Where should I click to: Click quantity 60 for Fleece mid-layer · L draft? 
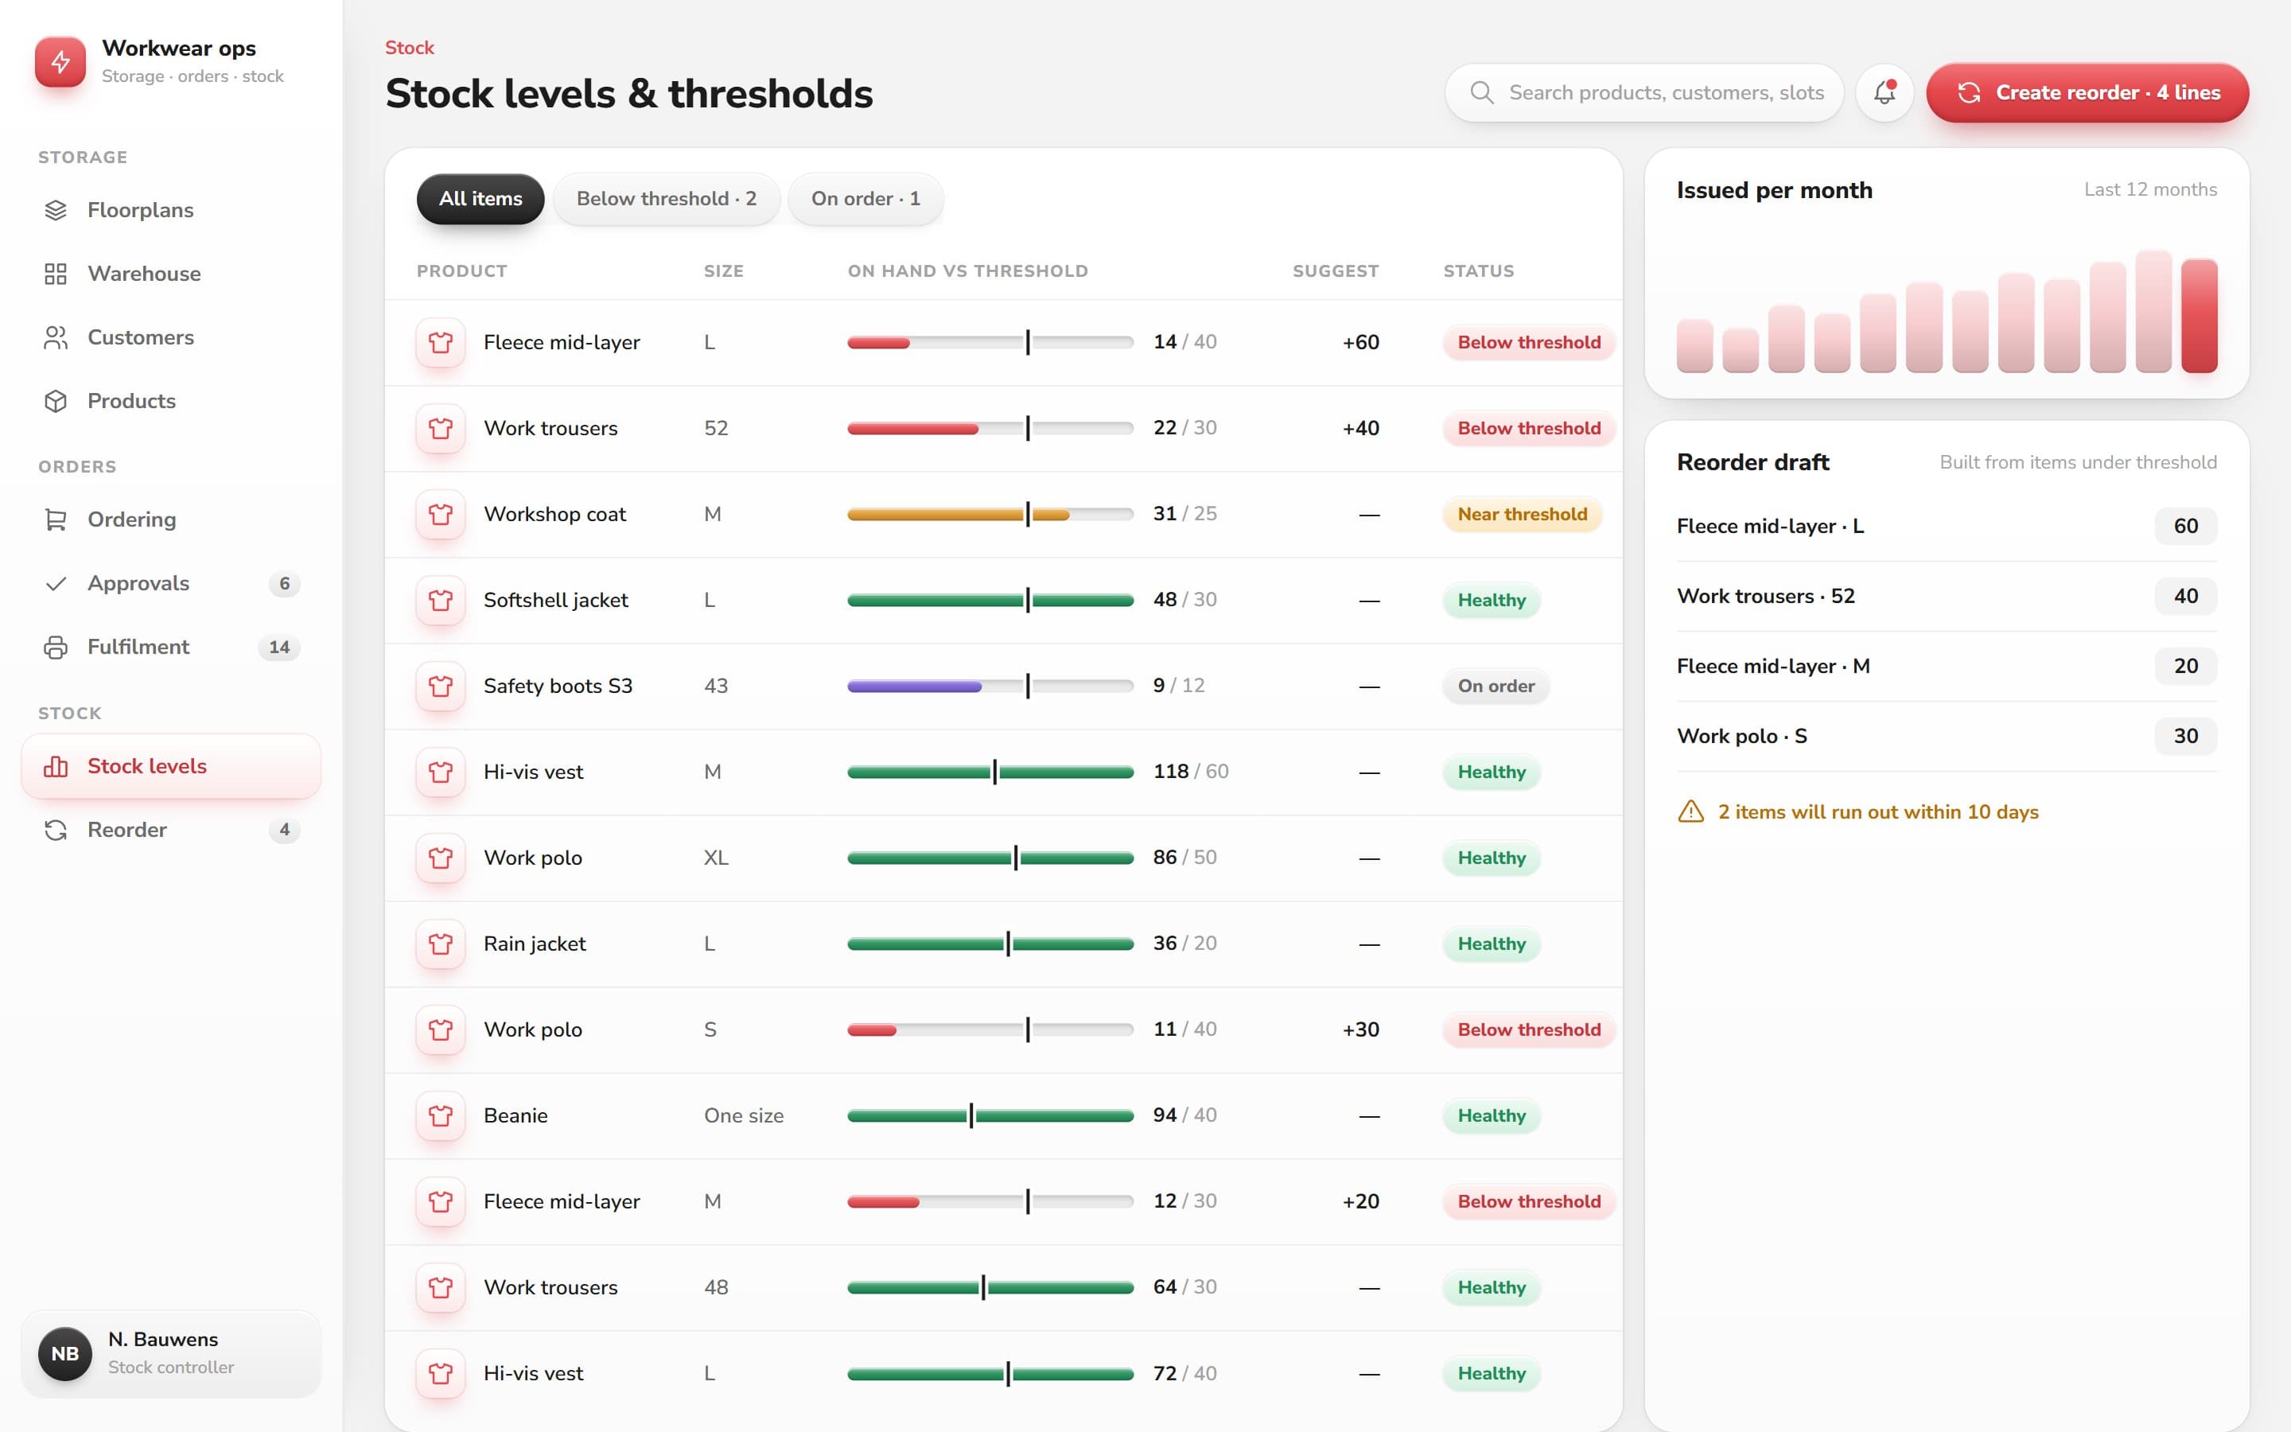(x=2186, y=526)
